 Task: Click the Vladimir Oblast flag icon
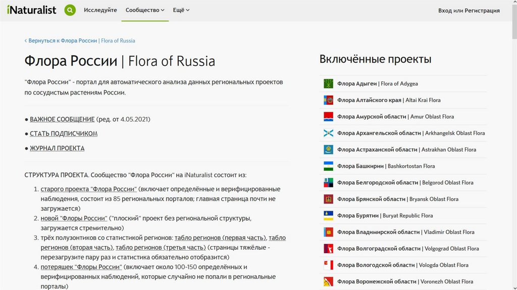(328, 232)
